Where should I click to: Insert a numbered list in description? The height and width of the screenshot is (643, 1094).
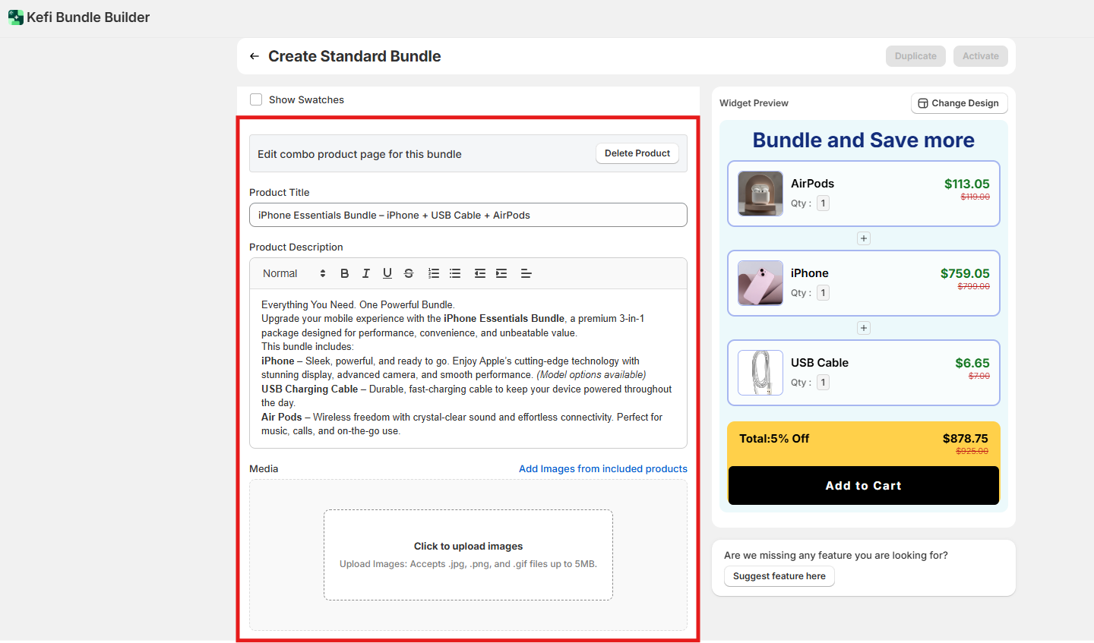[x=434, y=273]
